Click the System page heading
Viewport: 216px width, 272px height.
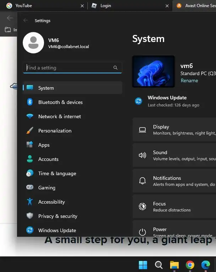148,39
